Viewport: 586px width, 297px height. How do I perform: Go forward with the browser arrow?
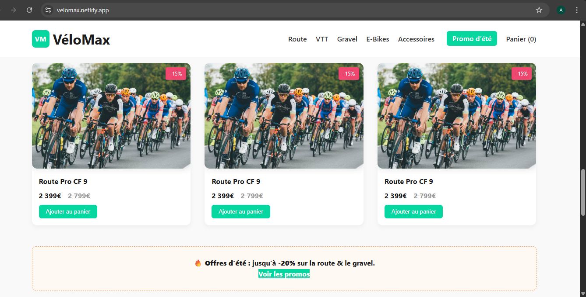(14, 10)
